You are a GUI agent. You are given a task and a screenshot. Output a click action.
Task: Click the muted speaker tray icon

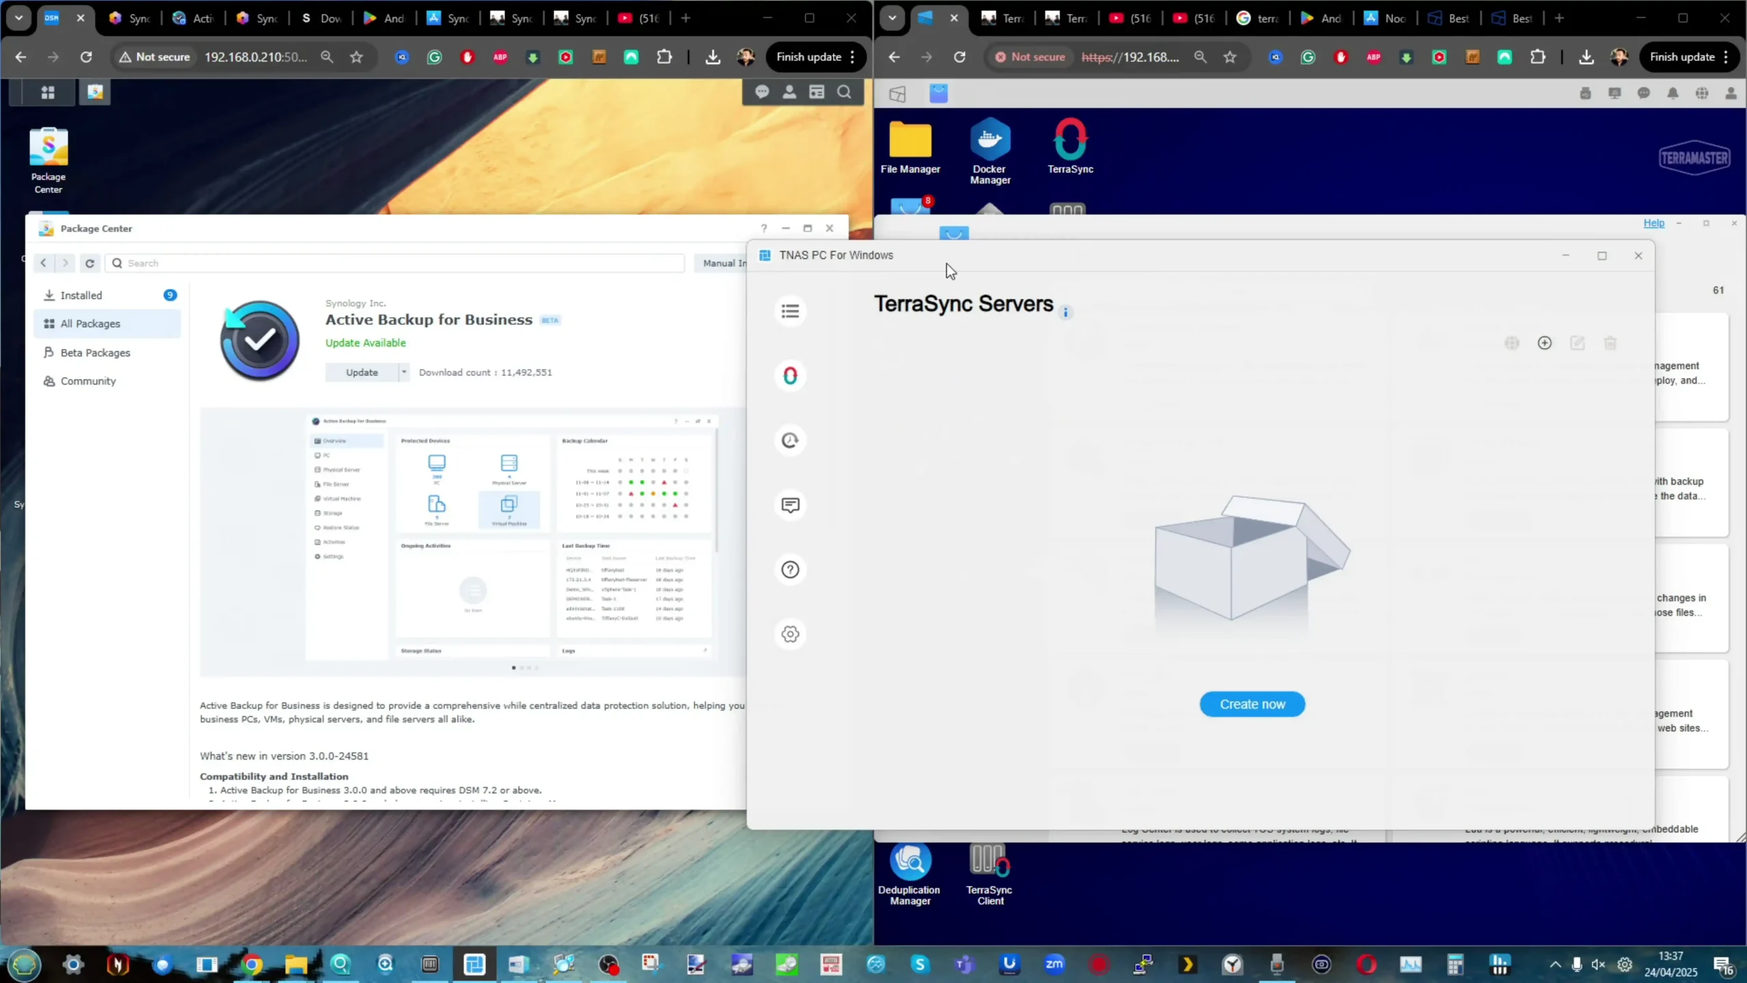tap(1599, 965)
